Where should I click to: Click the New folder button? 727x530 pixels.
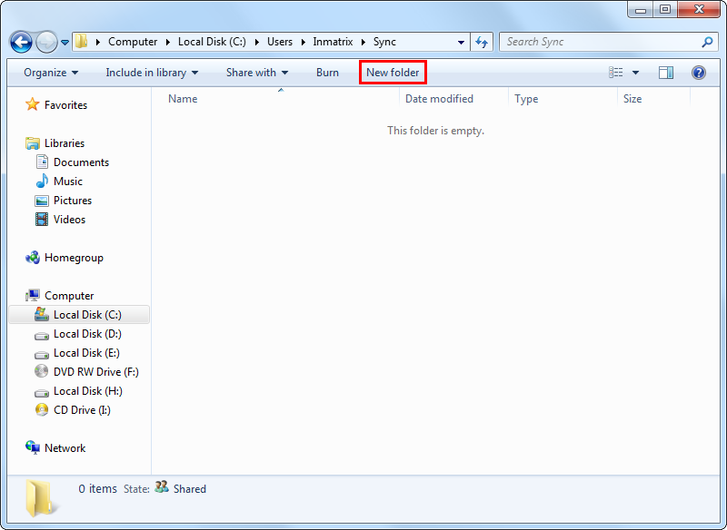[393, 73]
